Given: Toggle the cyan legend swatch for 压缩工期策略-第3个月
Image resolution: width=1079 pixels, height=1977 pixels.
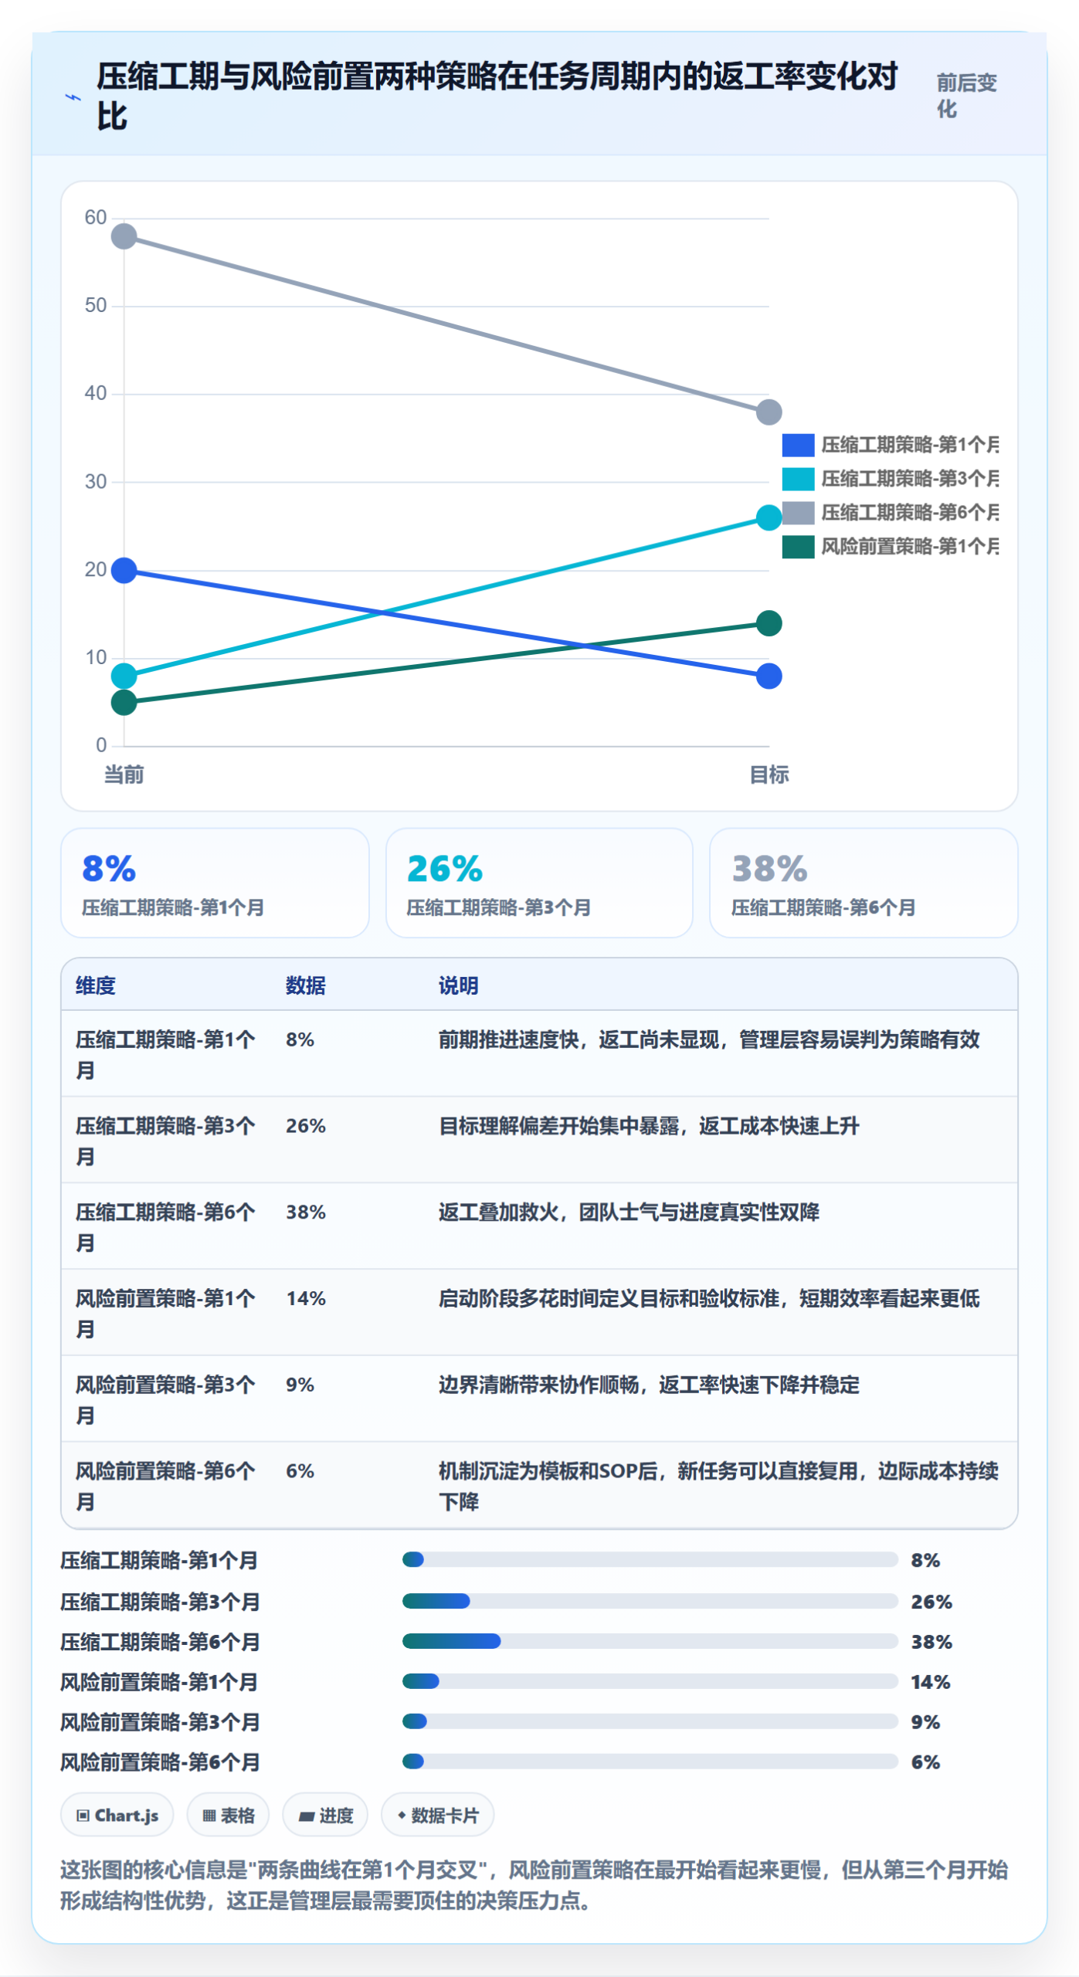Looking at the screenshot, I should [797, 479].
